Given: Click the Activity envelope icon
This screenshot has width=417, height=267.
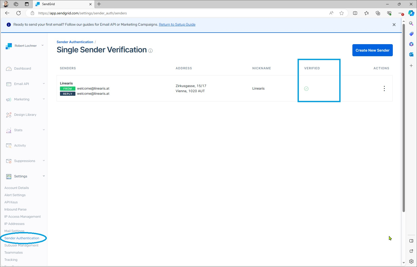Looking at the screenshot, I should (9, 146).
